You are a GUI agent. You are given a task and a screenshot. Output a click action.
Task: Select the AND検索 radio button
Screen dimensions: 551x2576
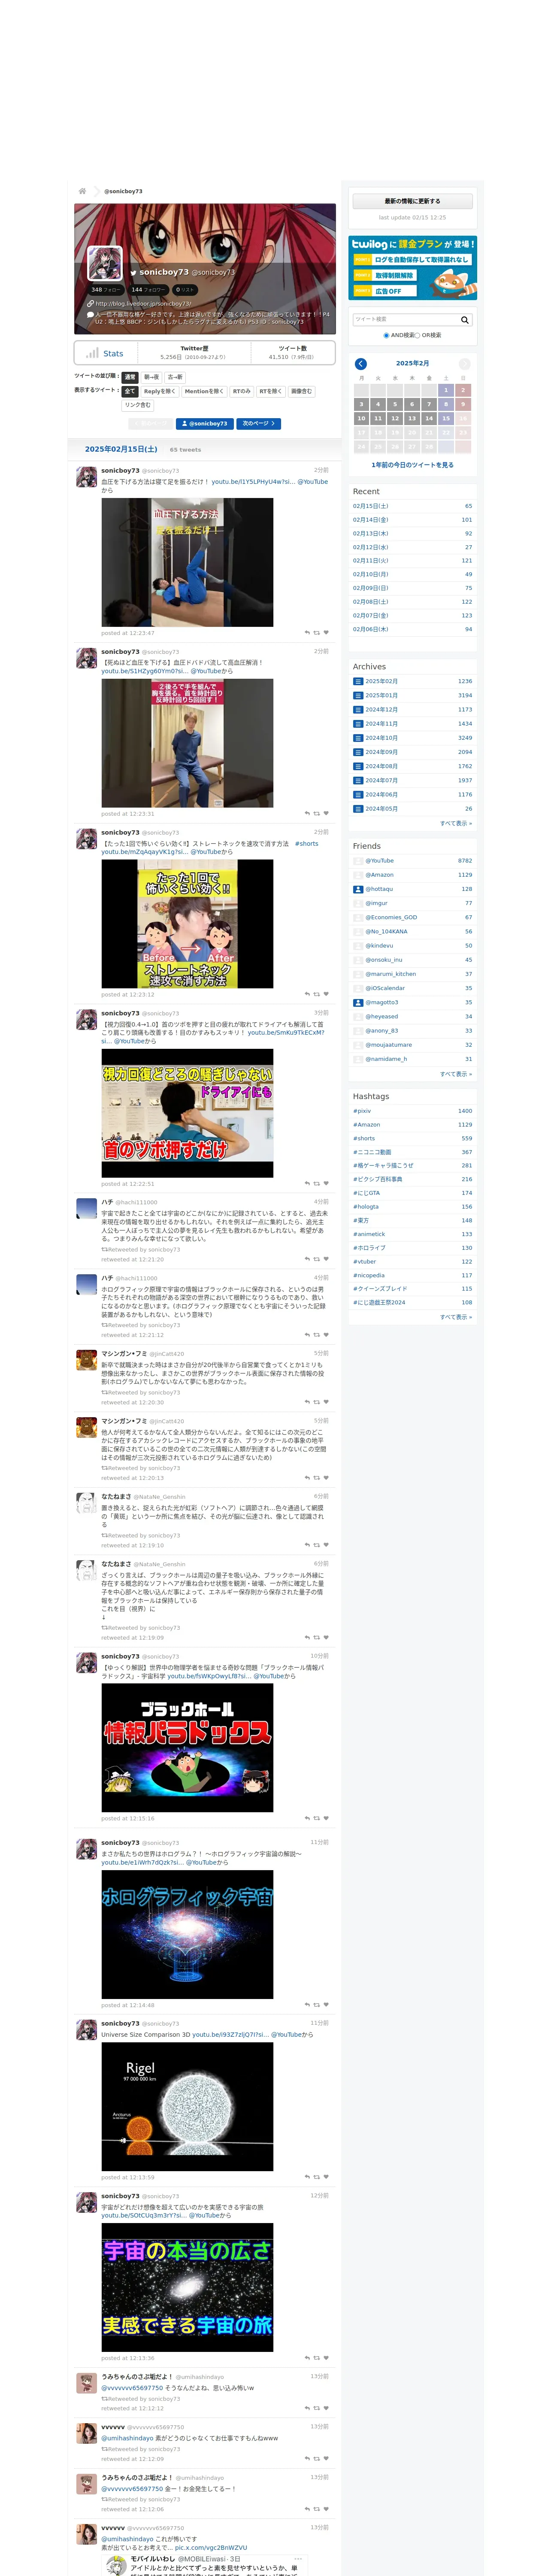point(387,335)
